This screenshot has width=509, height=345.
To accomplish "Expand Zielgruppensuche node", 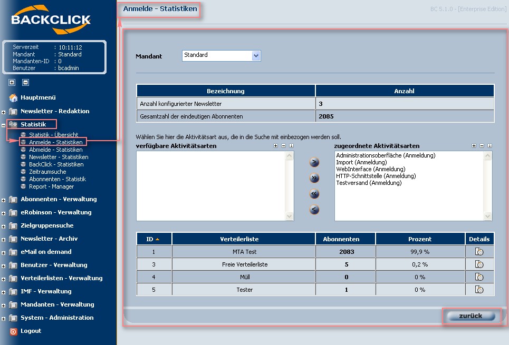I will pyautogui.click(x=3, y=226).
